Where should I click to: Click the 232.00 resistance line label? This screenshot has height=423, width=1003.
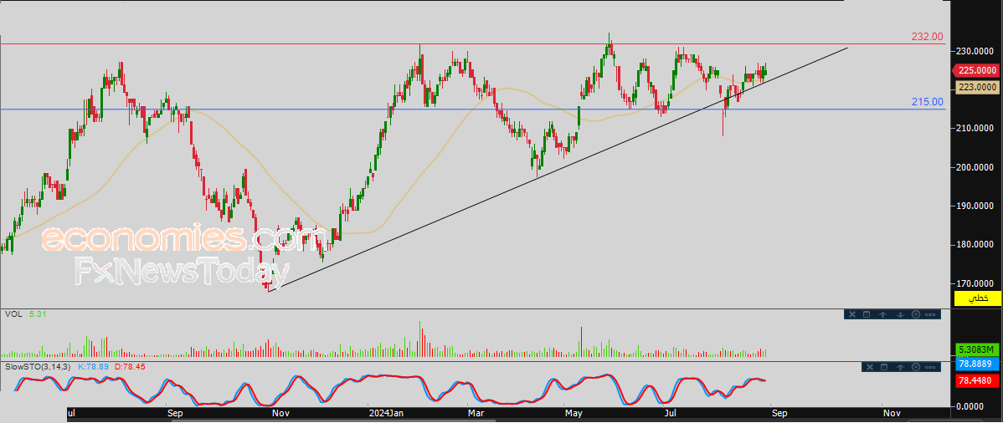pos(927,37)
